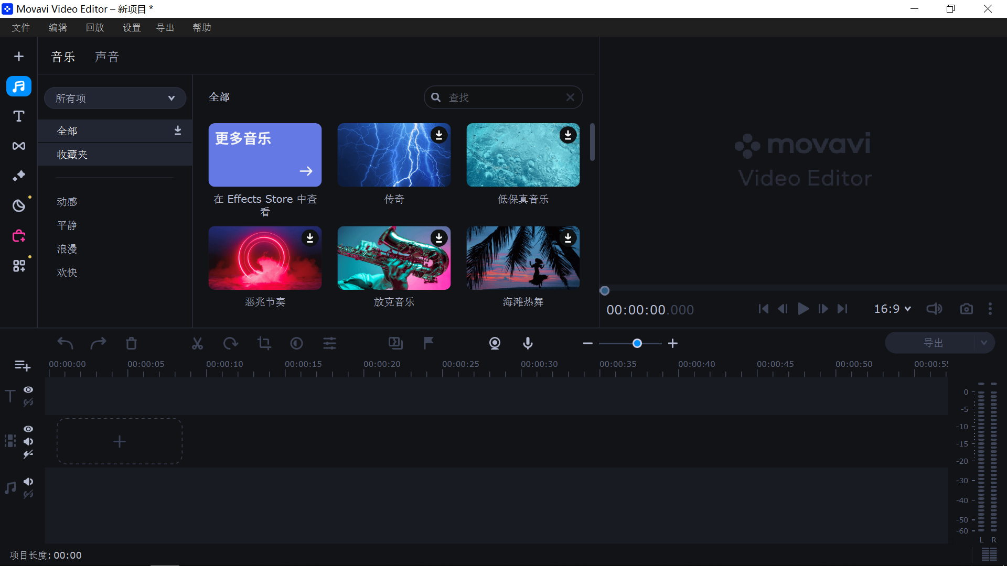1007x566 pixels.
Task: Toggle video track visibility eye
Action: coord(28,429)
